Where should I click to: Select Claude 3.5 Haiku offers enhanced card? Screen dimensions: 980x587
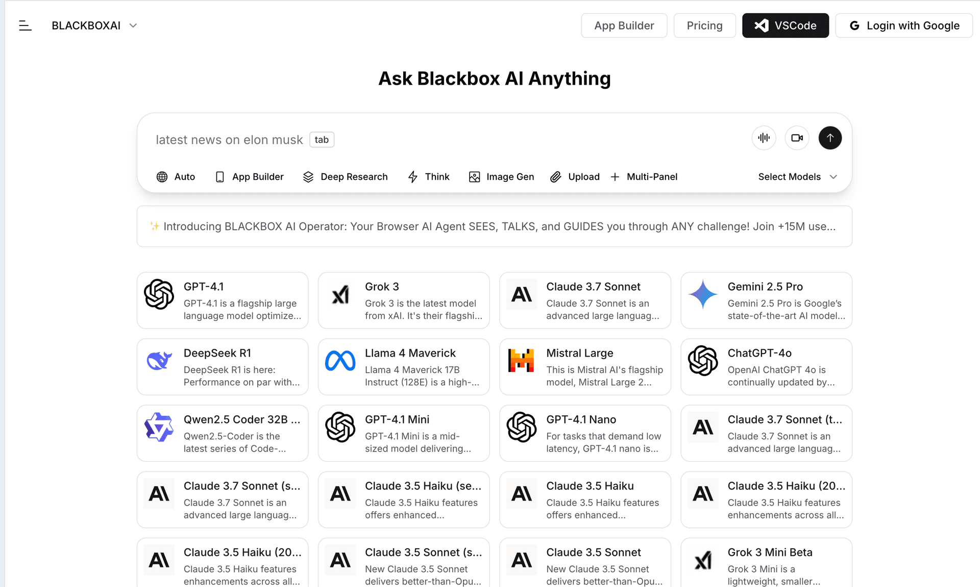pos(585,500)
